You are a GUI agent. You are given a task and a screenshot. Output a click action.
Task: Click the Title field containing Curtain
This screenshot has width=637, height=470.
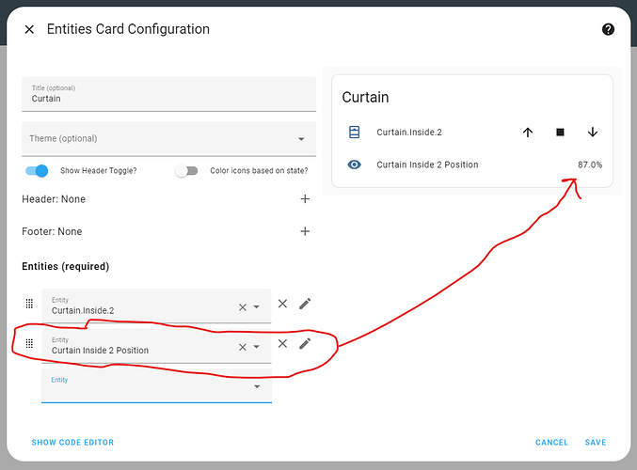(169, 94)
